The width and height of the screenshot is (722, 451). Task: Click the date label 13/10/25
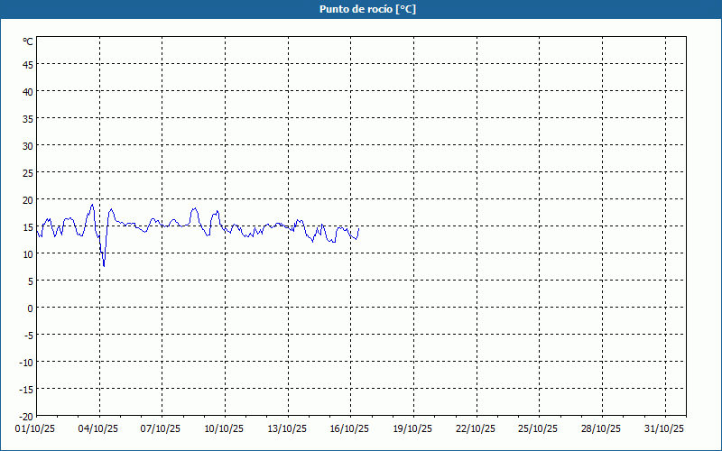pos(287,429)
